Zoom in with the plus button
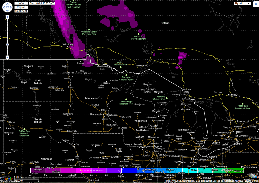The image size is (259, 183). coord(7,17)
